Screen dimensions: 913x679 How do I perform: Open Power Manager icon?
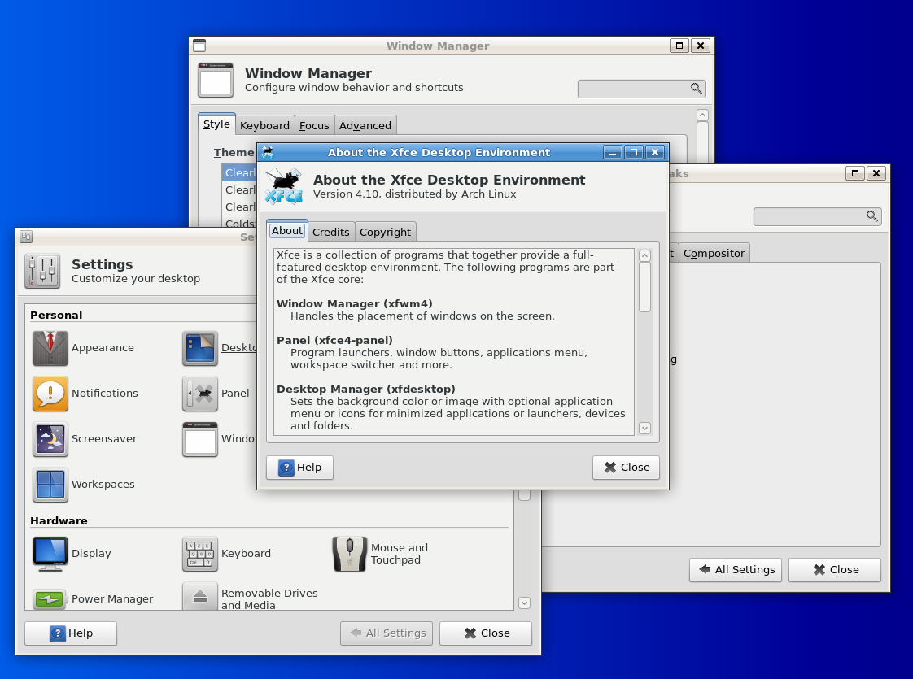point(50,598)
